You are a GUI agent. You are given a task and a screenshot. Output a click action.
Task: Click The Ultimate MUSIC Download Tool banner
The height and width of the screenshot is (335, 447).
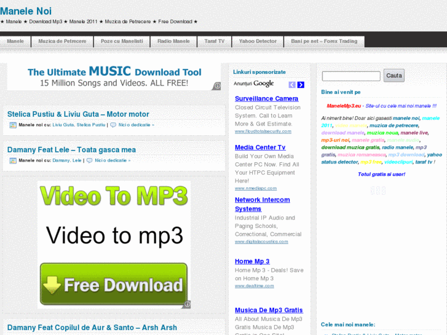click(114, 76)
